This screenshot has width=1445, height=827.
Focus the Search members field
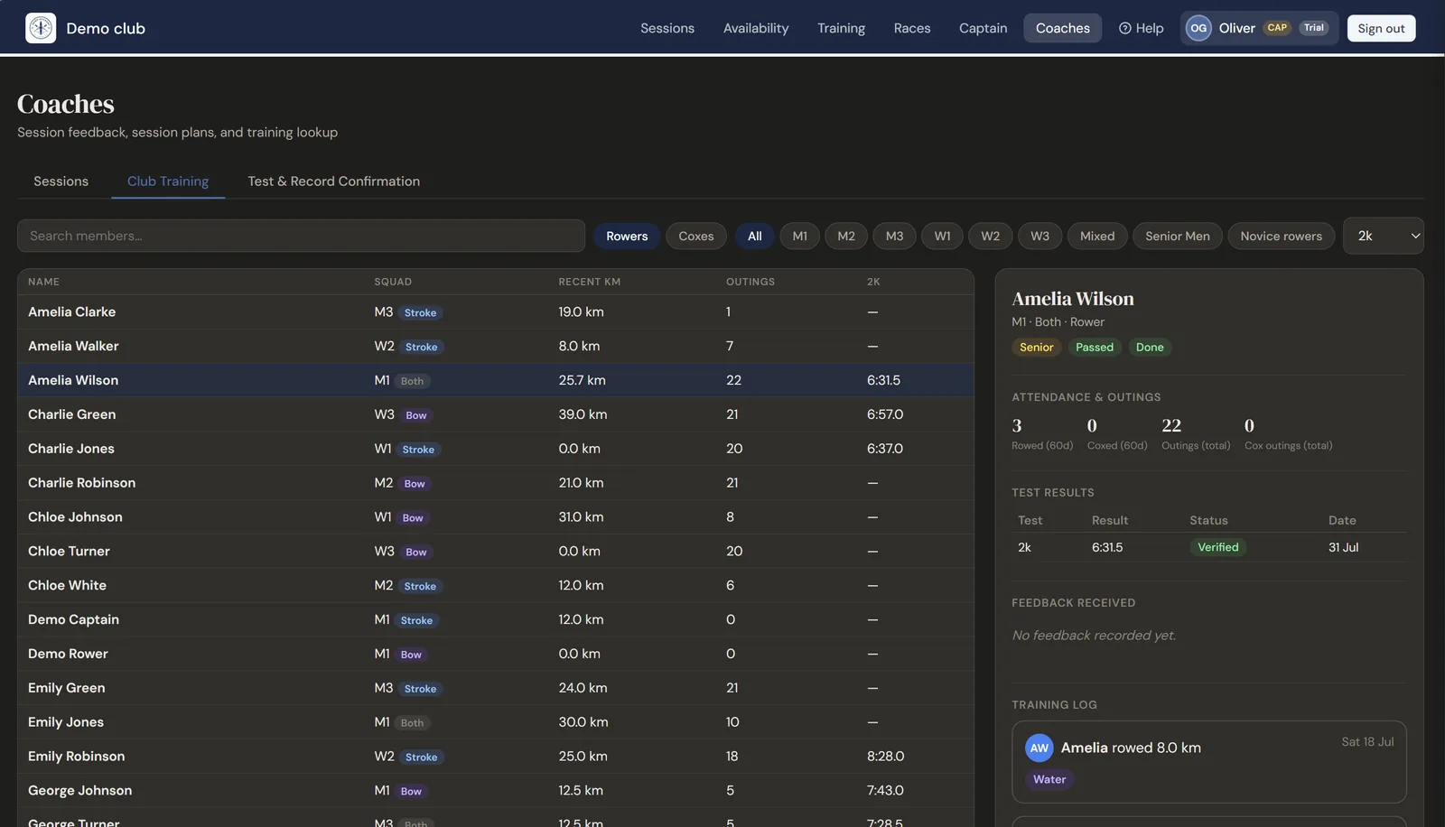(301, 236)
